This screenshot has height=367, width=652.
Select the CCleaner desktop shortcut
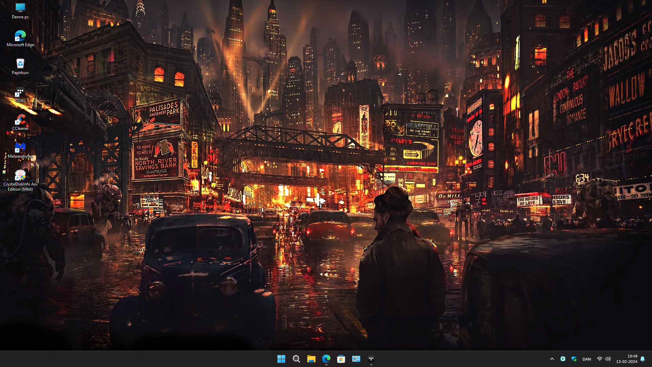pos(20,122)
